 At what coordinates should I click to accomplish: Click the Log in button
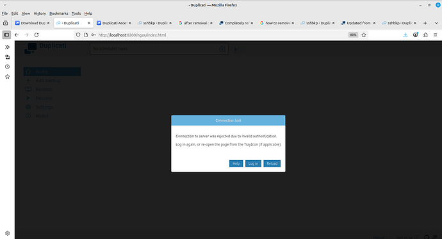click(x=253, y=164)
